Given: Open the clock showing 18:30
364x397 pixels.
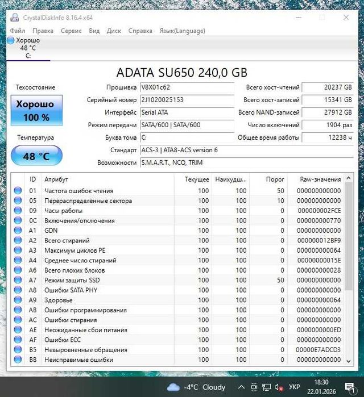Looking at the screenshot, I should point(321,387).
